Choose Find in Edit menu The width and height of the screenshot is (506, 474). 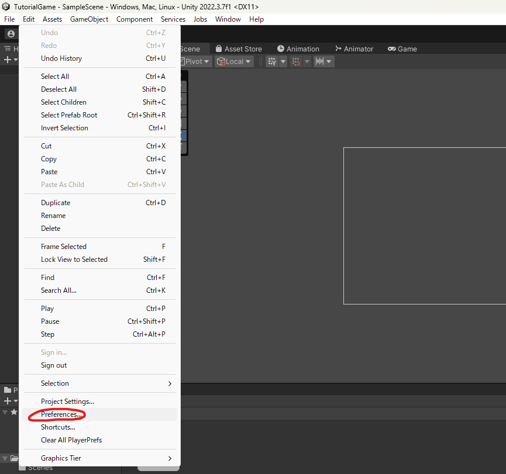(99, 278)
